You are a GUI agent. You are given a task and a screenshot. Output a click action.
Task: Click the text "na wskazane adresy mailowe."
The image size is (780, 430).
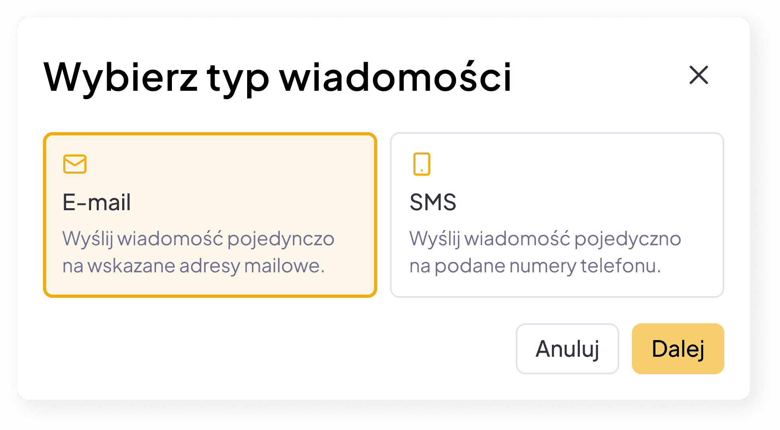click(x=193, y=266)
